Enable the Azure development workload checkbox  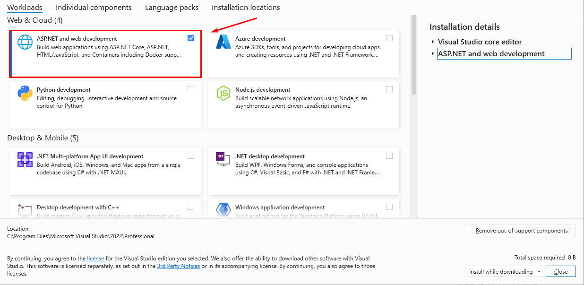point(389,38)
